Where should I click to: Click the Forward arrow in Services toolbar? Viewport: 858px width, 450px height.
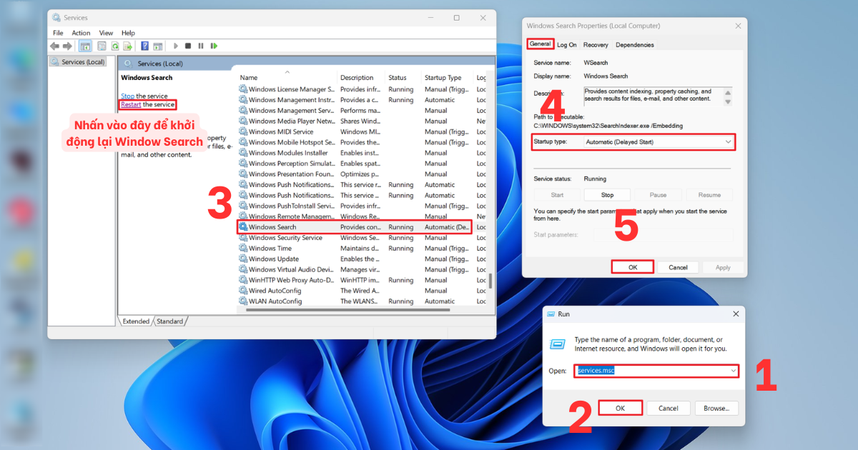pyautogui.click(x=67, y=46)
